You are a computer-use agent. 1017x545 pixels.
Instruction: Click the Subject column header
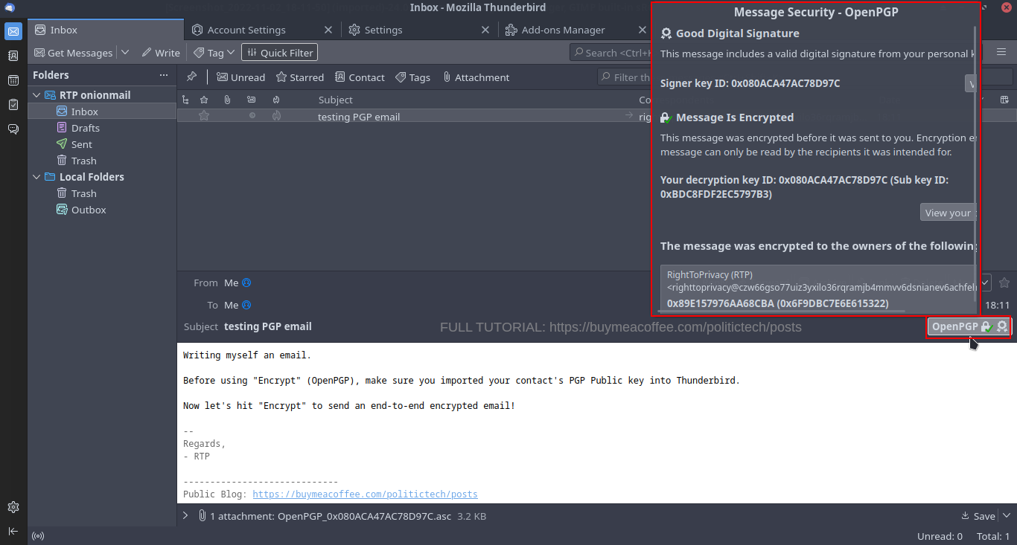click(335, 100)
